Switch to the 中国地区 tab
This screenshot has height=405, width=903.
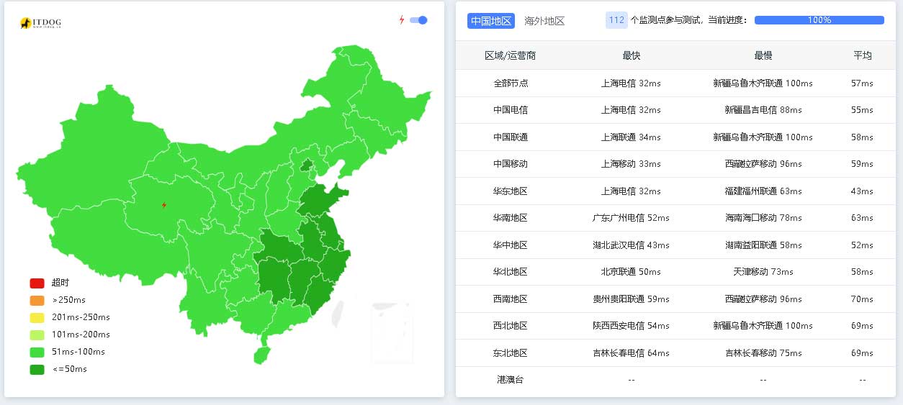(491, 21)
